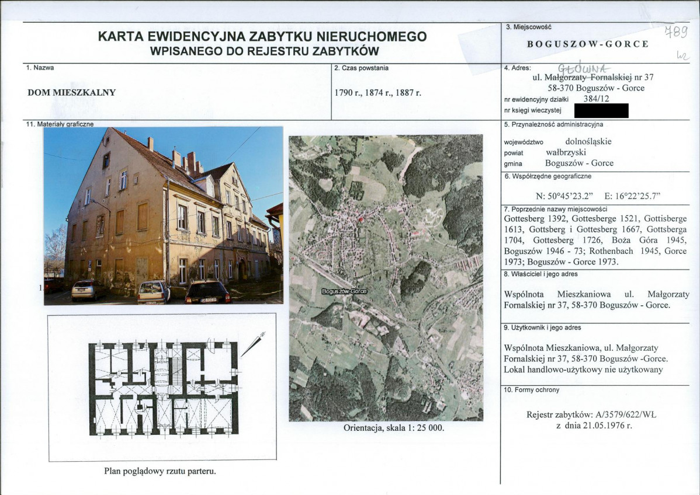Click the label 'nr ewidencyjny działki'

coord(536,99)
